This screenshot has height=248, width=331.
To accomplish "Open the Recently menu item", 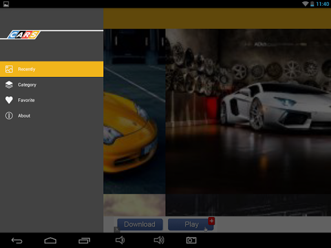I will tap(52, 69).
